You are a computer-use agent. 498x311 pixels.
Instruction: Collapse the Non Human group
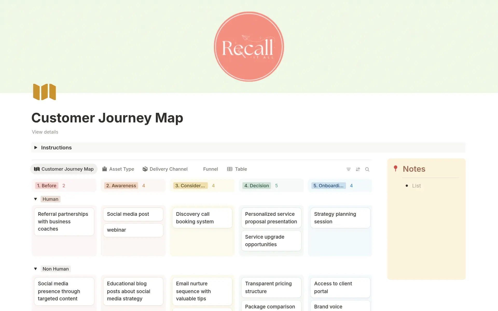pyautogui.click(x=36, y=269)
